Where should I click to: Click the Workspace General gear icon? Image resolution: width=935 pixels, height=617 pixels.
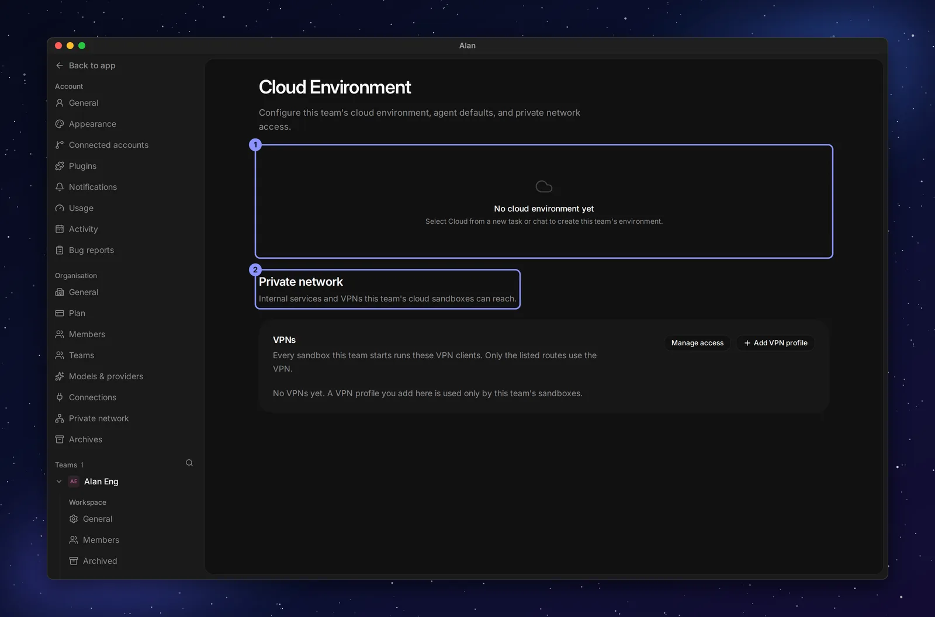coord(74,519)
